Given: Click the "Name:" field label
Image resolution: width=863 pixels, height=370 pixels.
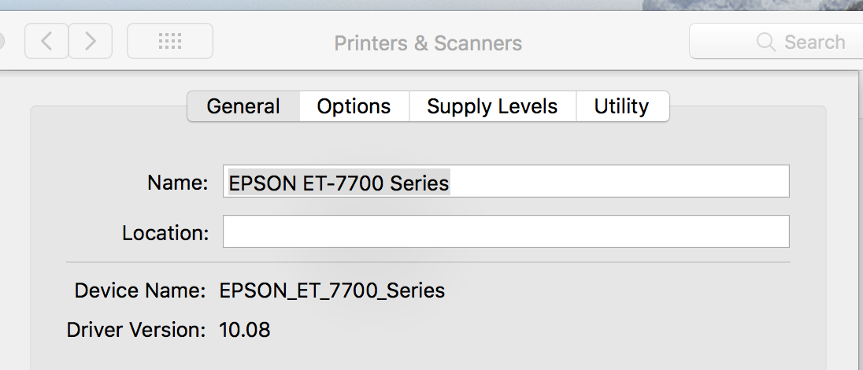Looking at the screenshot, I should point(178,183).
